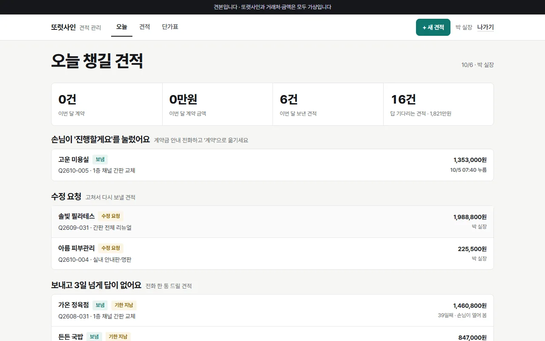Open the 이번 달 보낸 견적 6건 card
The height and width of the screenshot is (341, 545).
pos(328,104)
